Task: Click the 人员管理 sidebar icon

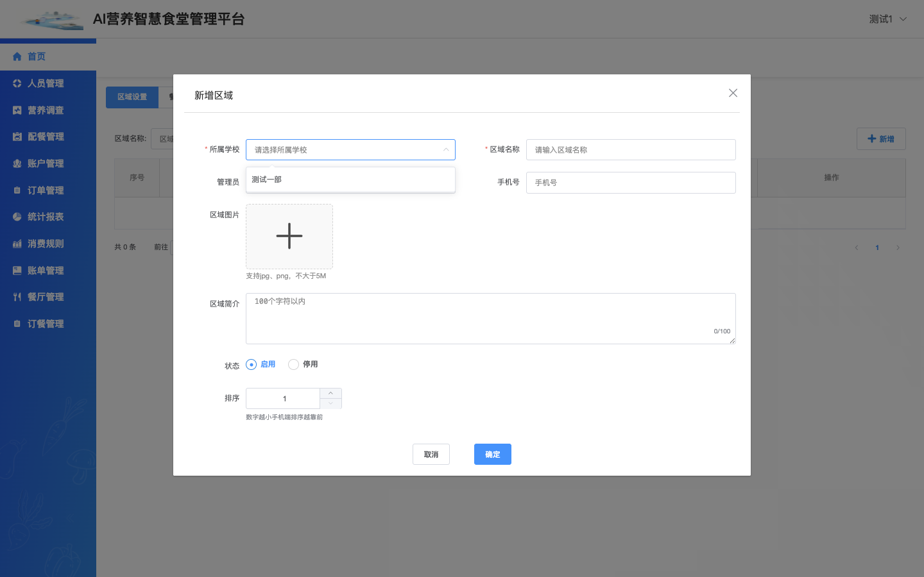Action: coord(17,83)
